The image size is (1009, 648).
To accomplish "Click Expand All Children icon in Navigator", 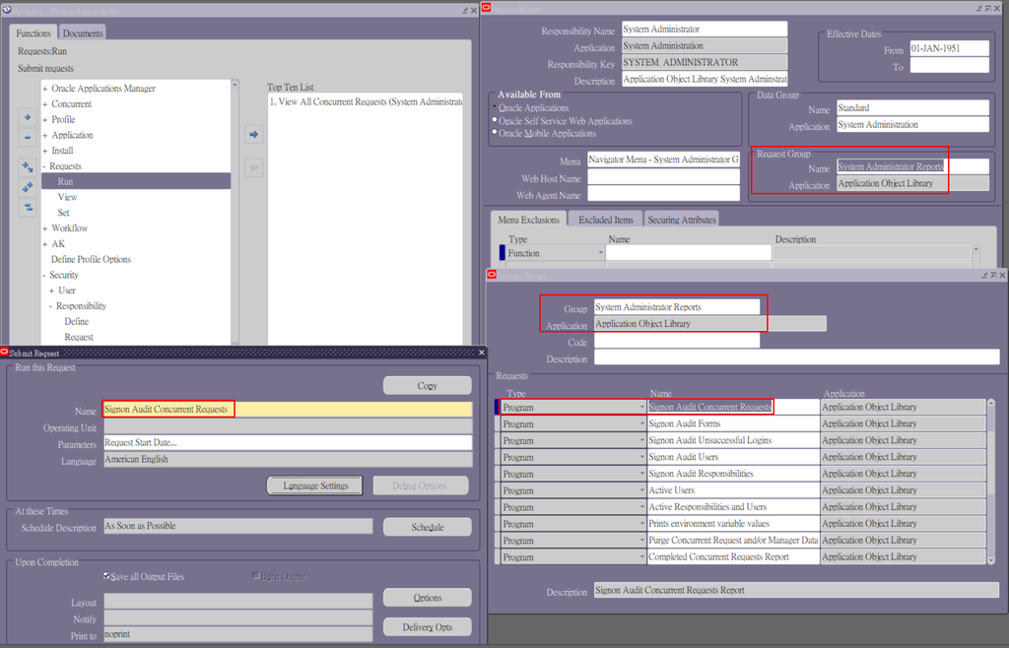I will point(28,167).
